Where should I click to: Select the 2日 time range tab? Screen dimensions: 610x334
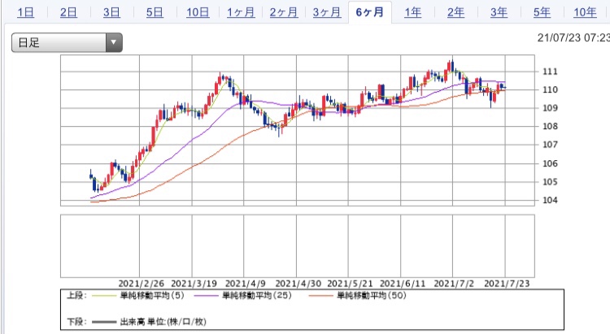(x=69, y=12)
